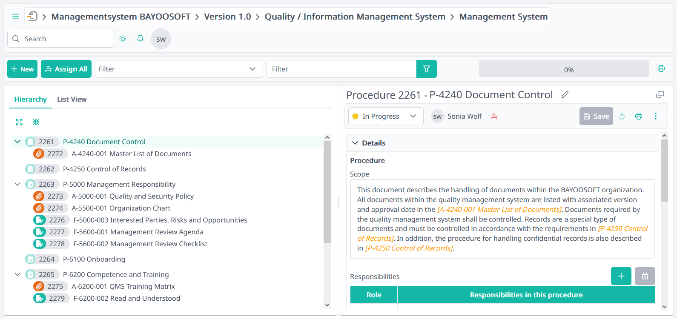Collapse all hierarchy nodes icon
This screenshot has height=319, width=677.
36,122
